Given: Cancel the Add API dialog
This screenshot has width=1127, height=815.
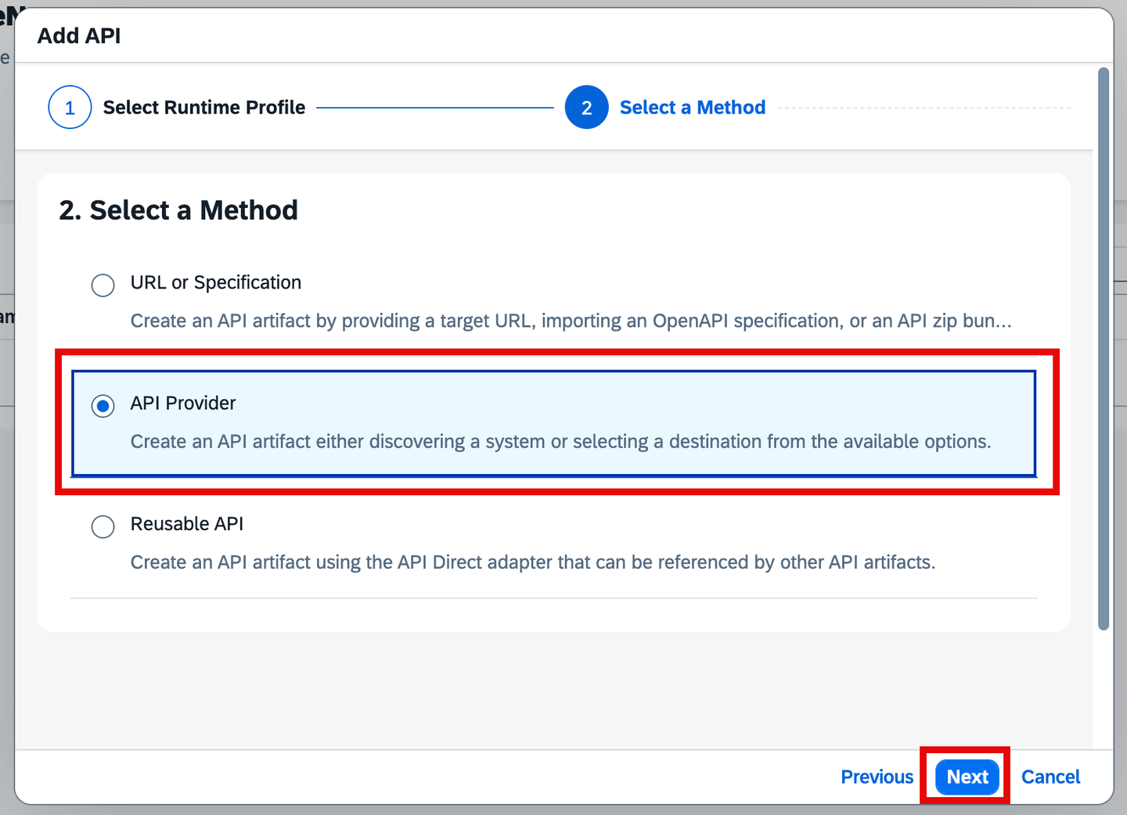Looking at the screenshot, I should point(1050,777).
